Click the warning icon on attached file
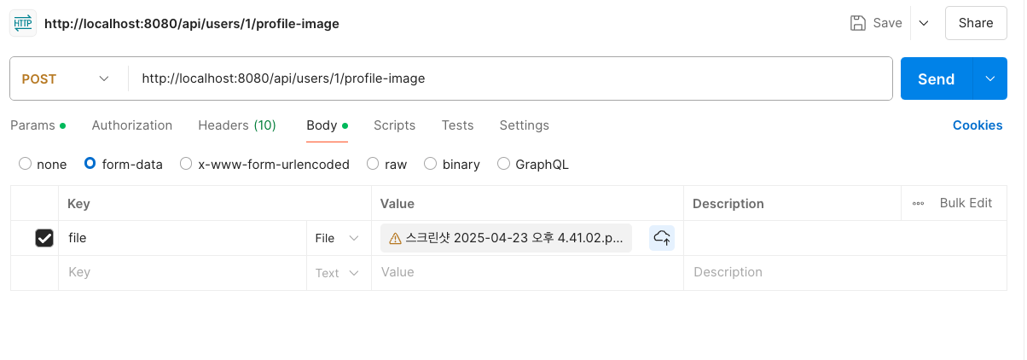This screenshot has width=1027, height=360. pos(395,239)
